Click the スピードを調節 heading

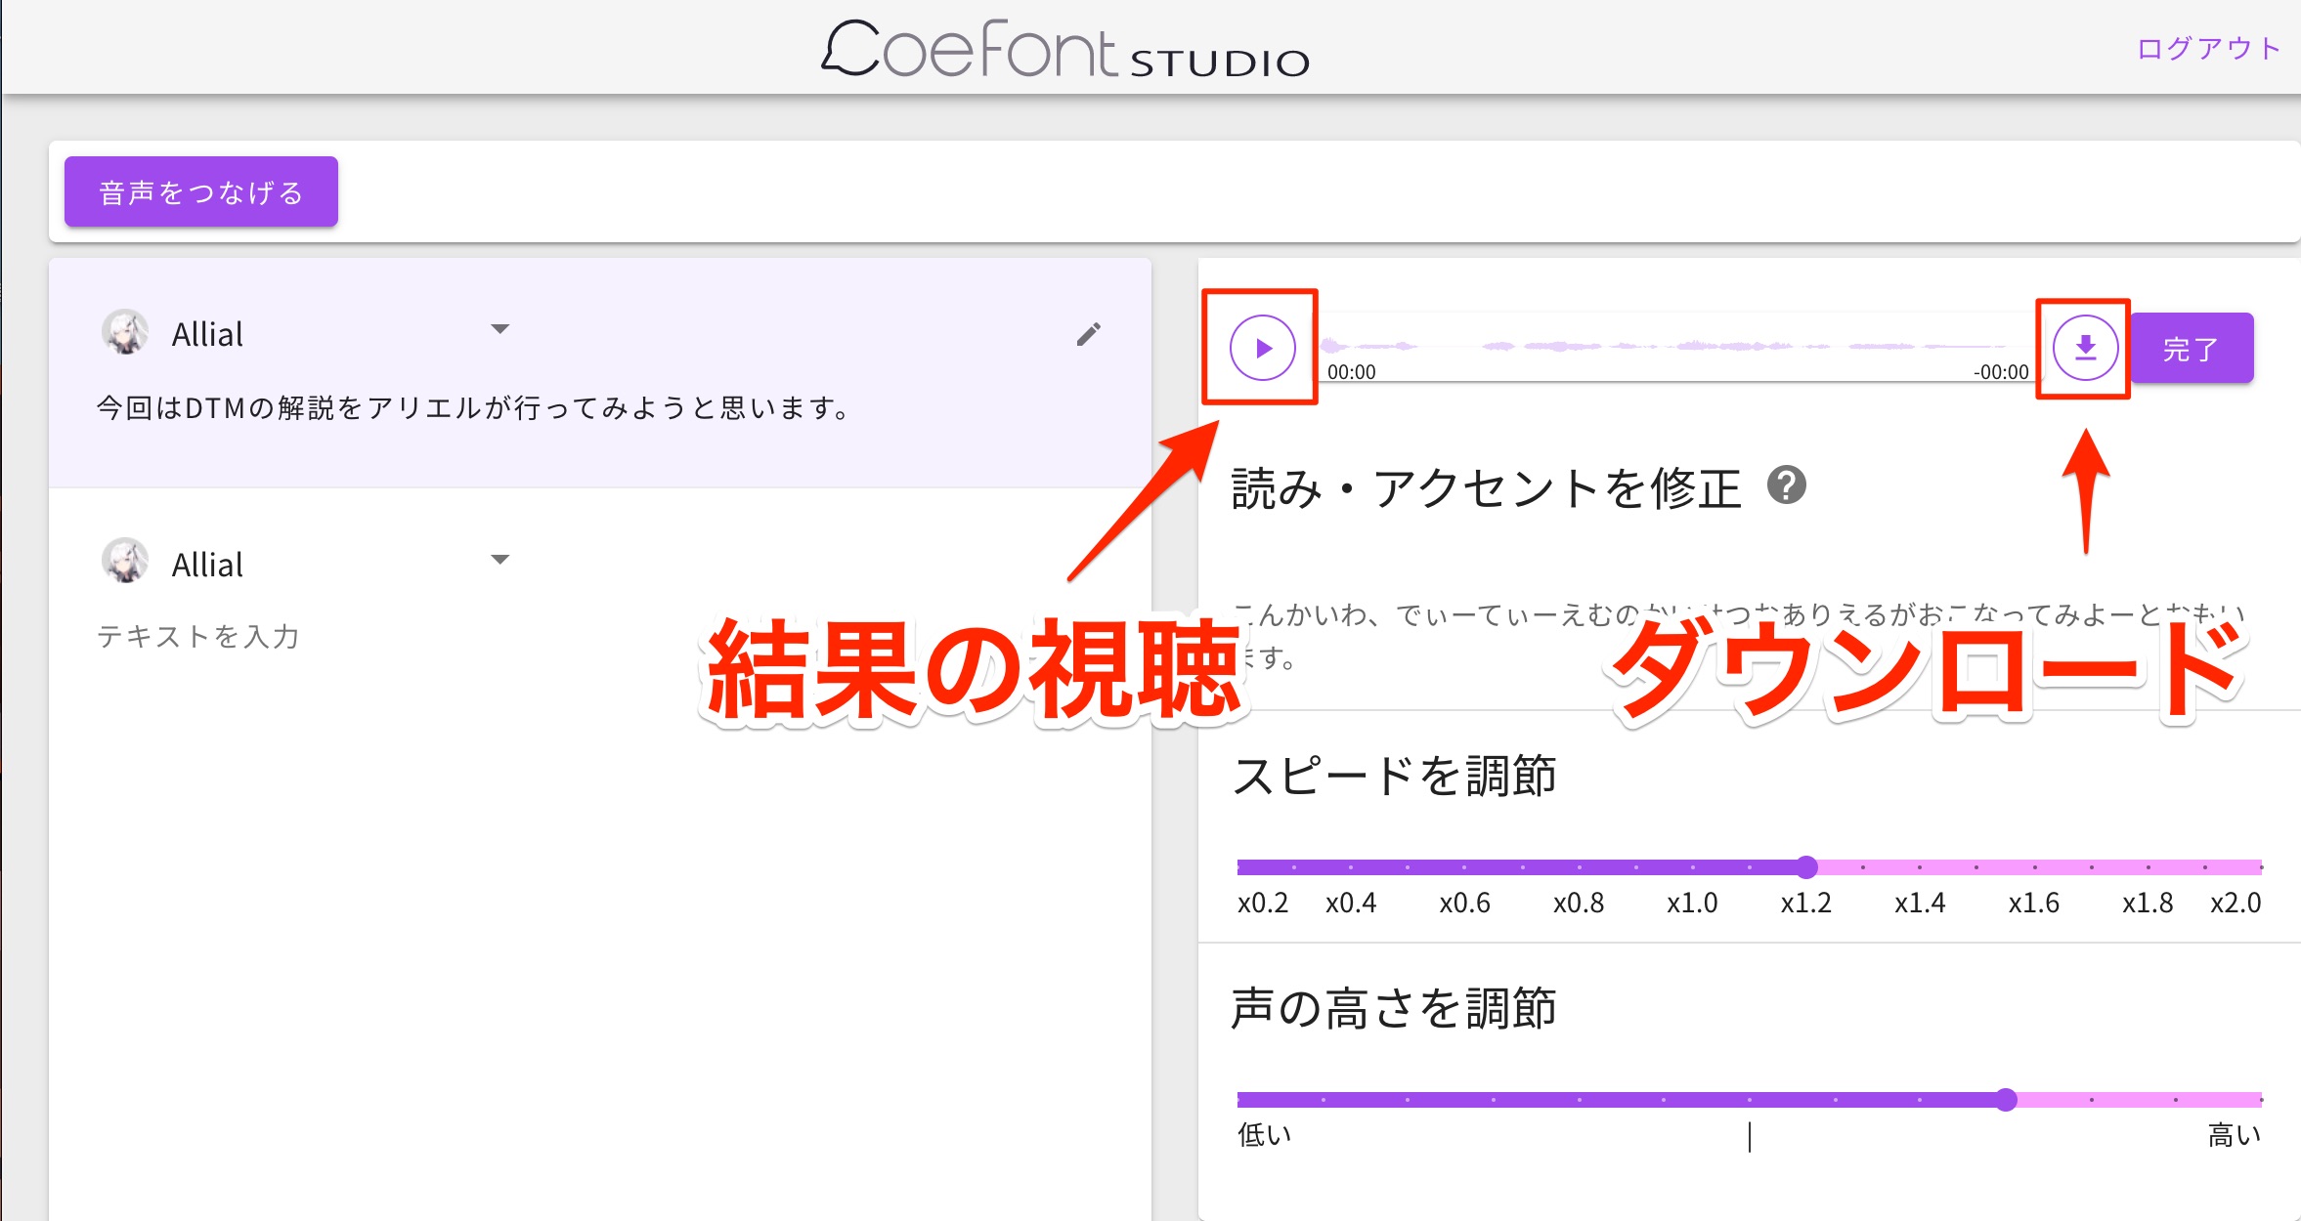[x=1395, y=776]
